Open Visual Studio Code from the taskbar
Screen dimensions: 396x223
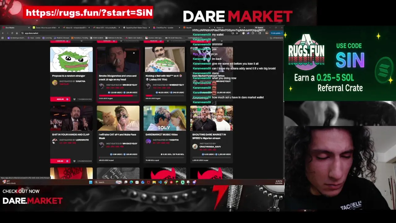point(160,182)
